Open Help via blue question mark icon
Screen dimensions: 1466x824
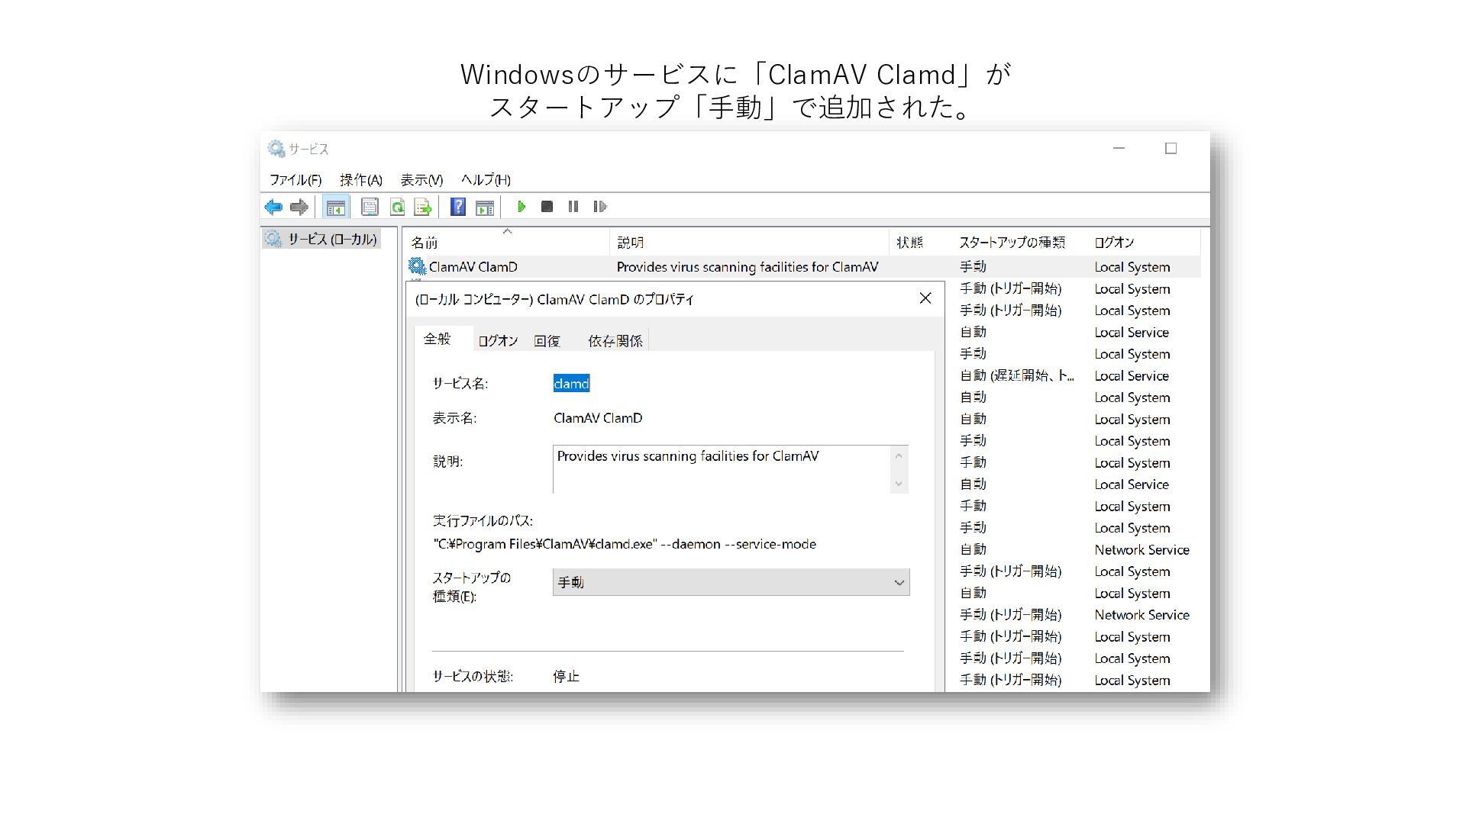click(457, 207)
